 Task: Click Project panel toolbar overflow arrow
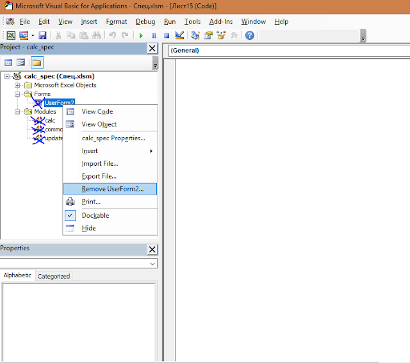pyautogui.click(x=155, y=63)
